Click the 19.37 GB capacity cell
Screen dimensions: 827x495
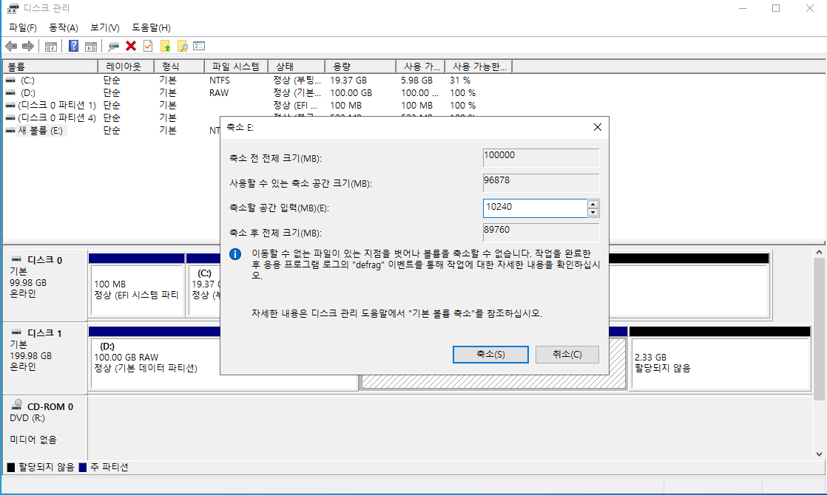pos(348,81)
